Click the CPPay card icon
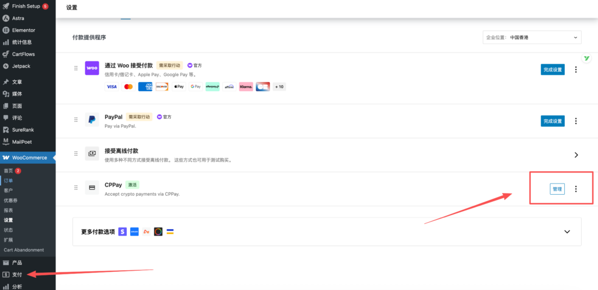Image resolution: width=598 pixels, height=290 pixels. [x=92, y=188]
